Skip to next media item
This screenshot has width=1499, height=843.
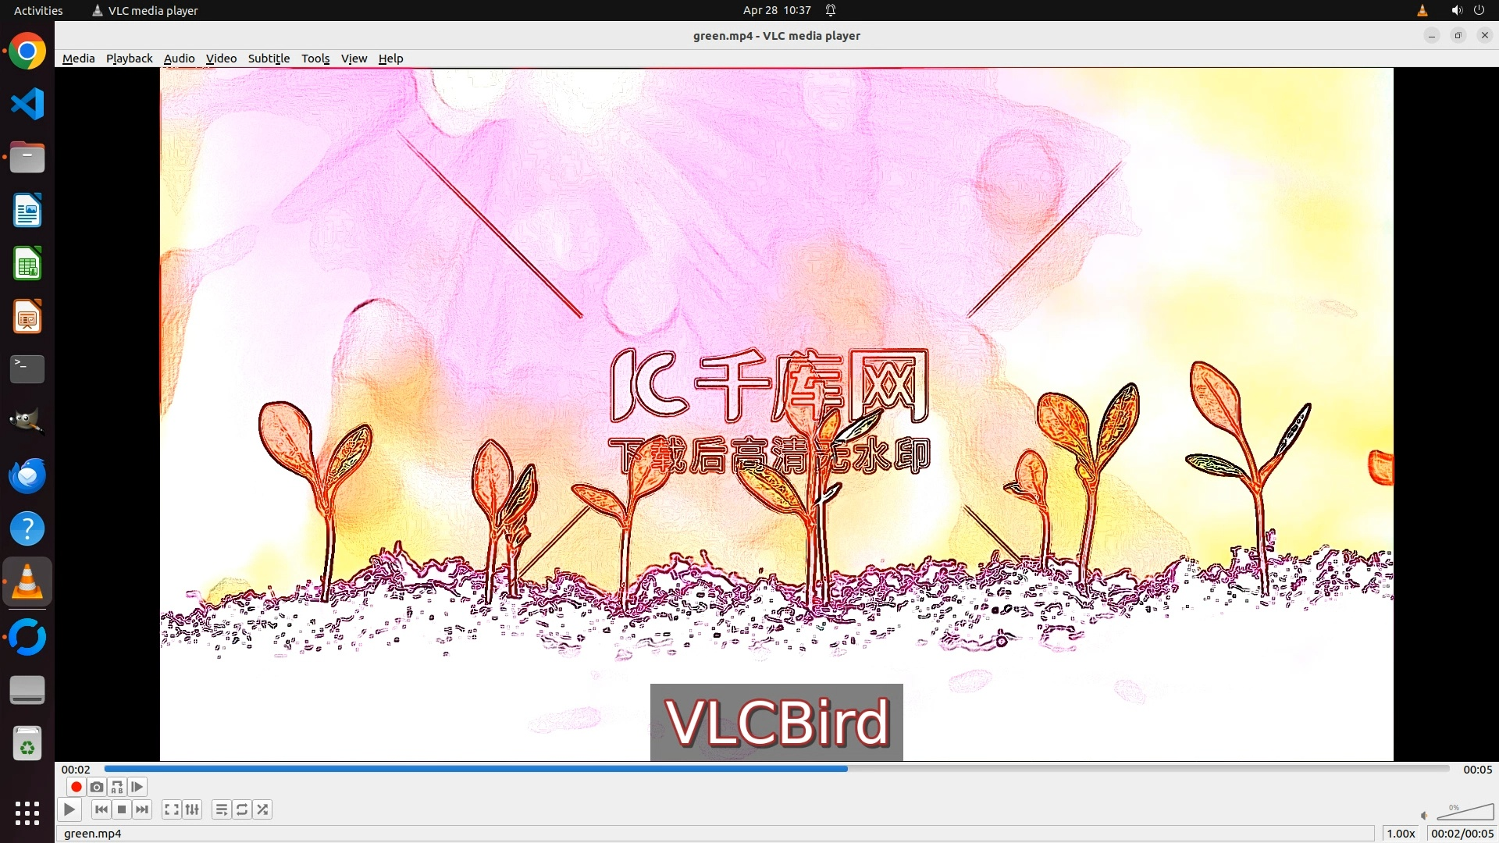tap(142, 809)
